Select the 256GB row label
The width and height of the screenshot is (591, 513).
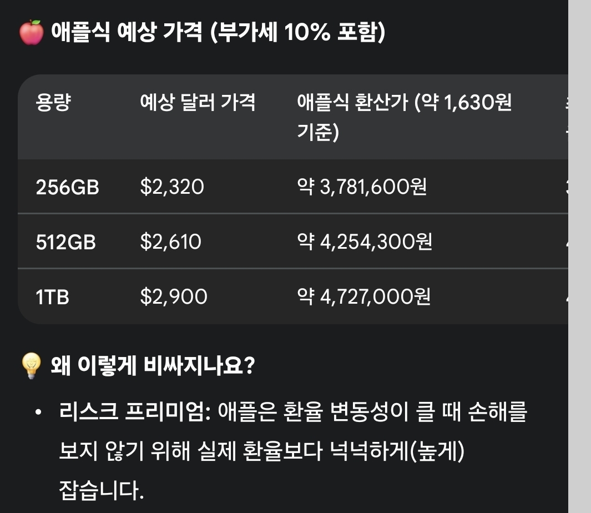(67, 187)
